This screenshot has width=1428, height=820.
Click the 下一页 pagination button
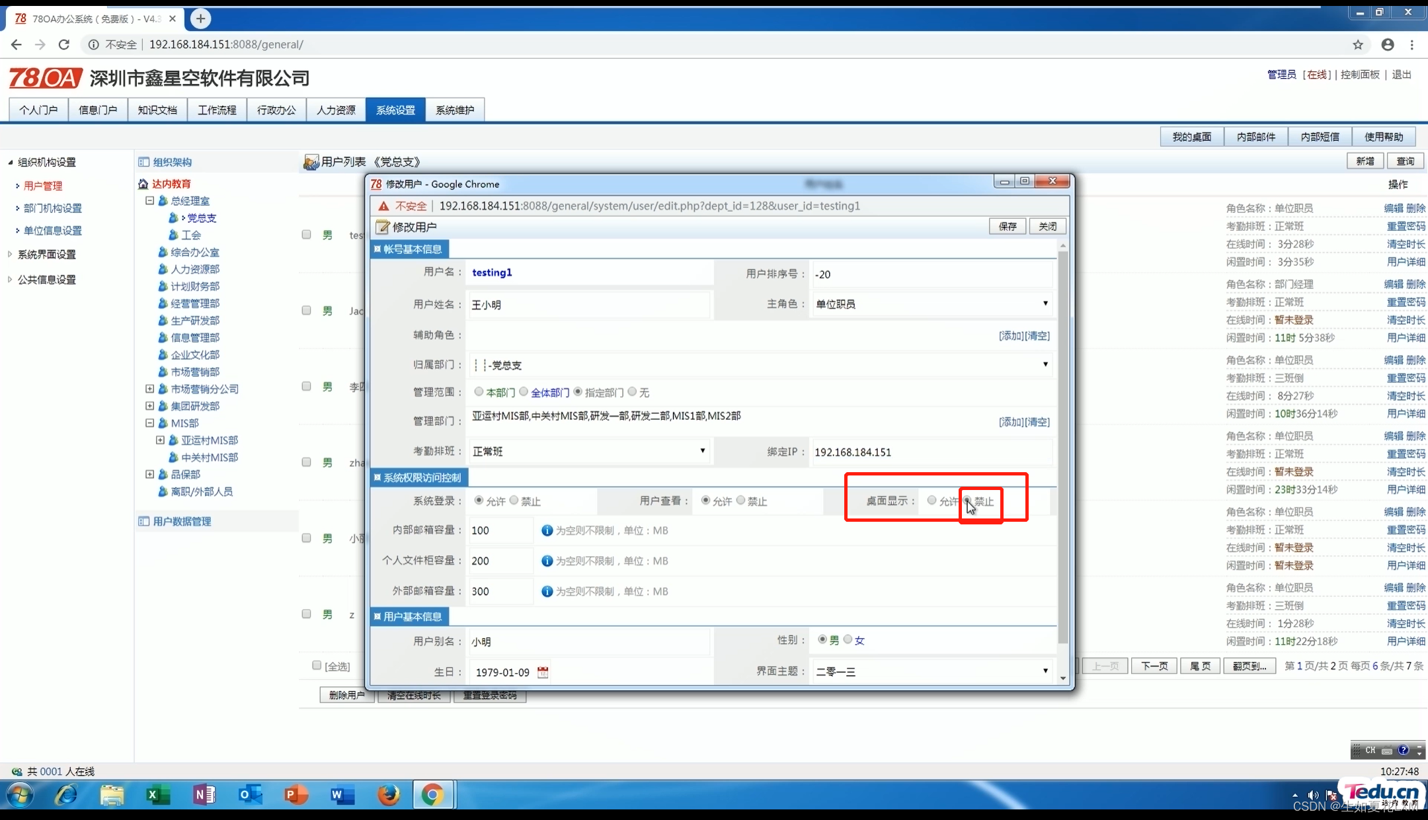click(1154, 666)
